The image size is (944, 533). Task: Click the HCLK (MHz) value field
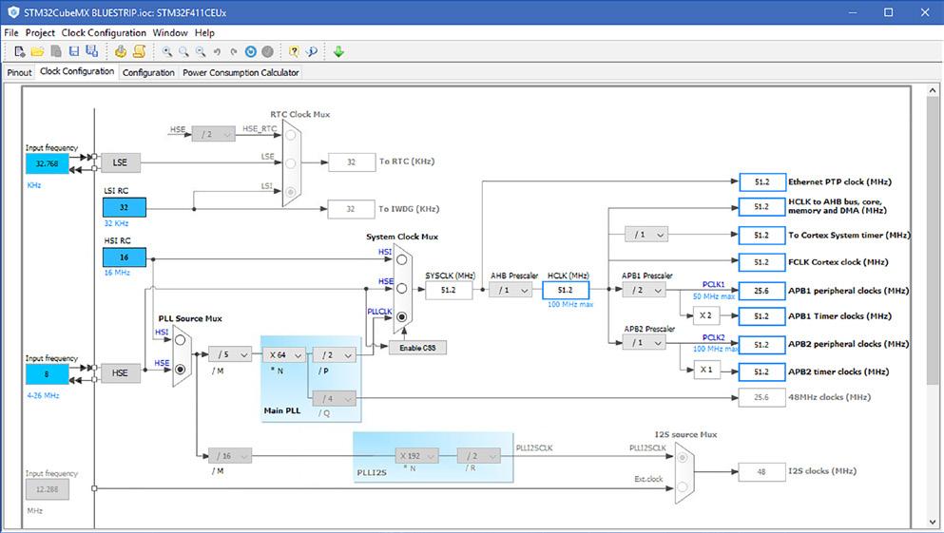(566, 290)
